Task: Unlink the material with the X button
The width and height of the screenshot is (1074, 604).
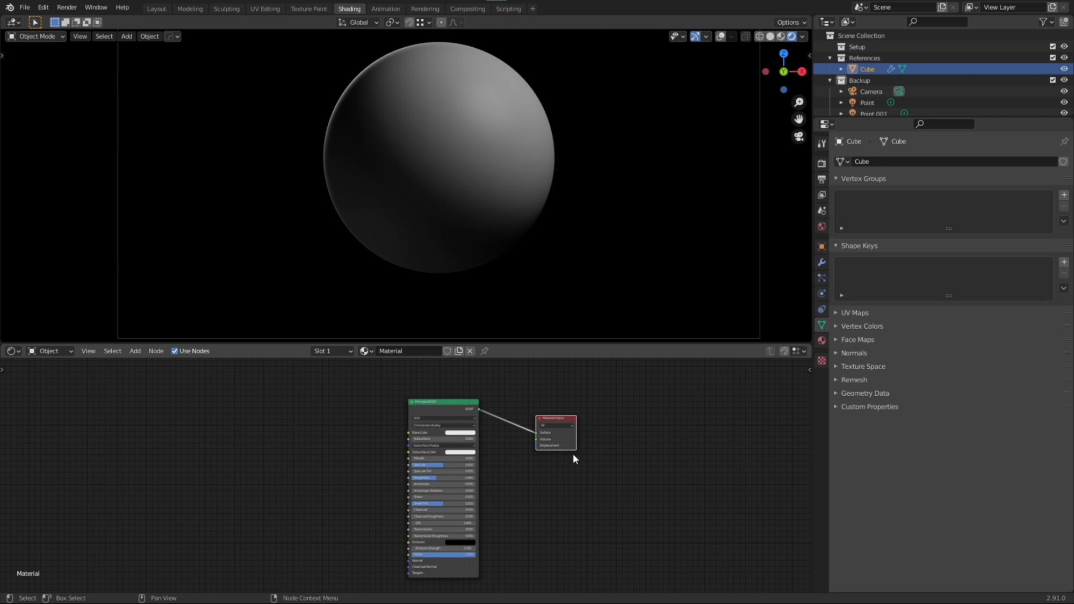Action: pos(470,351)
